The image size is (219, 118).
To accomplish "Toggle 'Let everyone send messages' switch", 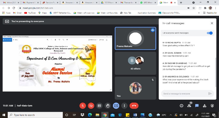I will [210, 33].
